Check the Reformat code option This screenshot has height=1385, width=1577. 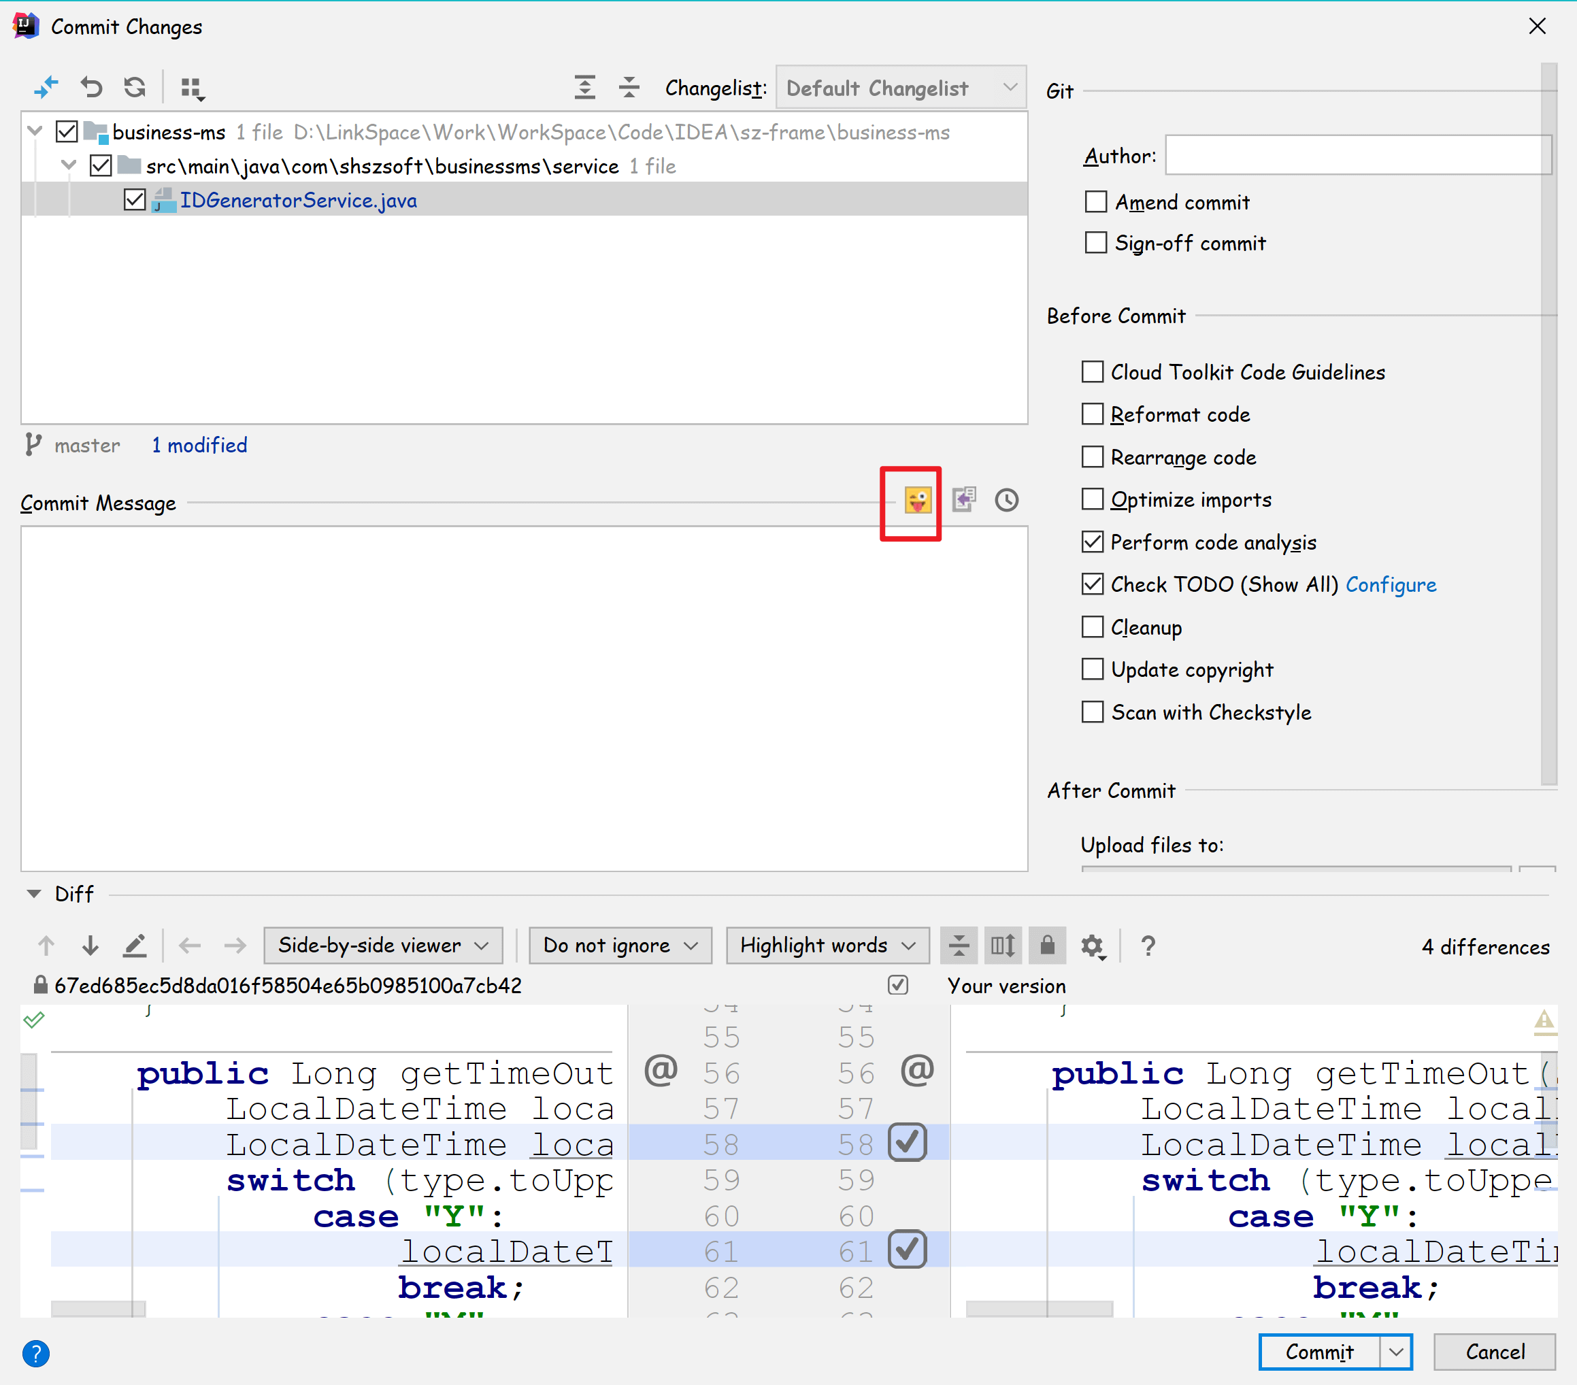(1092, 414)
